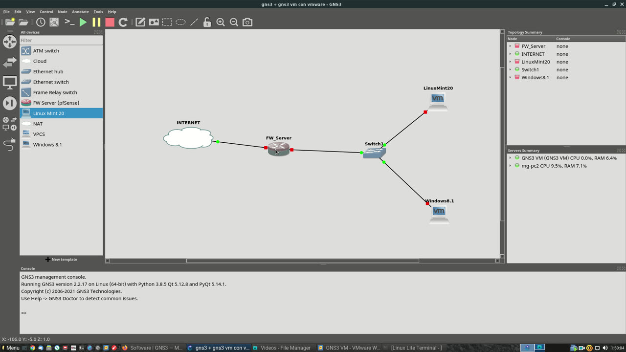The image size is (626, 352).
Task: Toggle show/hide interface labels icon
Action: click(x=54, y=22)
